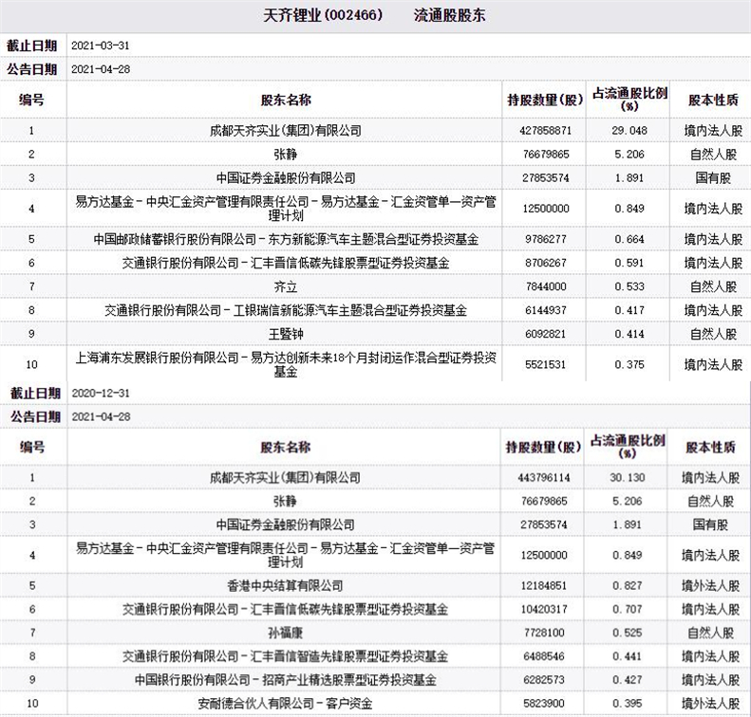The image size is (751, 717).
Task: Click share count 8706267
Action: [x=546, y=263]
